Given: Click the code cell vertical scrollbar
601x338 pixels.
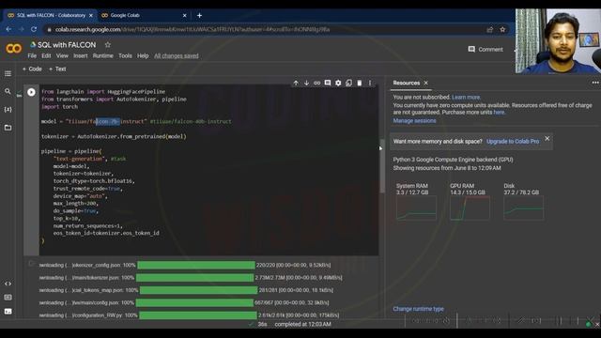Looking at the screenshot, I should [382, 165].
